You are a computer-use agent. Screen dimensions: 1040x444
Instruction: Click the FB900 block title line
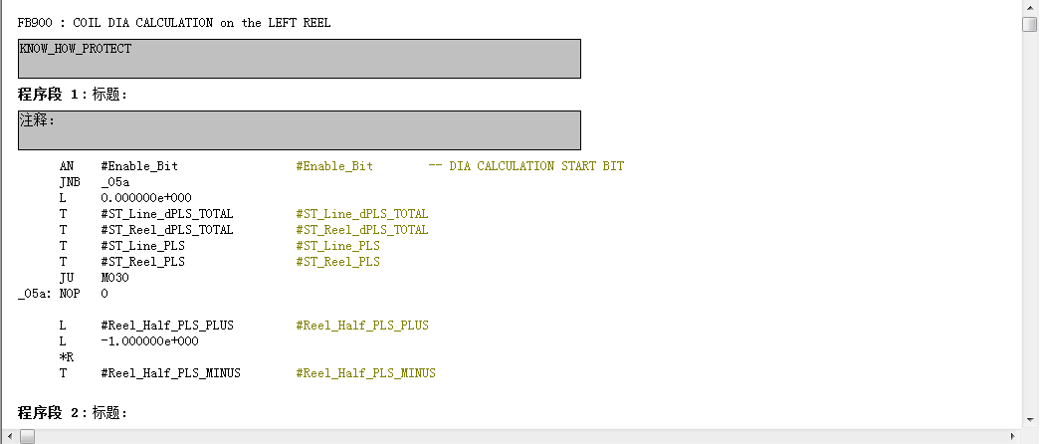(x=174, y=23)
